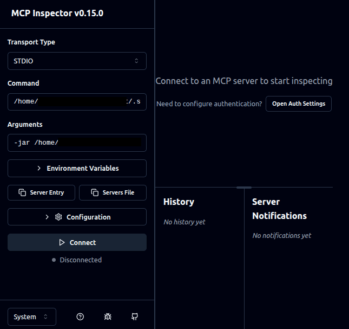Viewport: 349px width, 329px height.
Task: Click into the Arguments text field
Action: (77, 143)
